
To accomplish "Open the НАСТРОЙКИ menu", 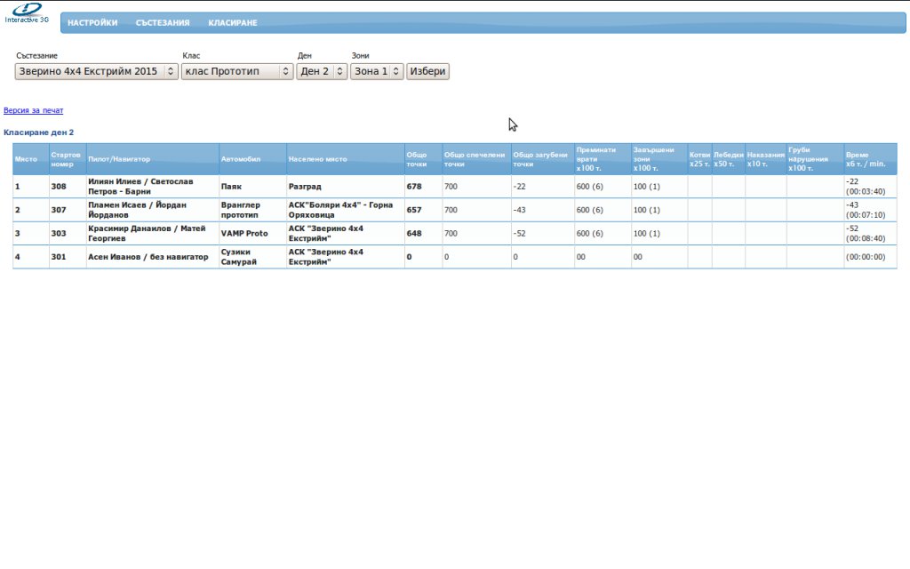I will tap(92, 23).
